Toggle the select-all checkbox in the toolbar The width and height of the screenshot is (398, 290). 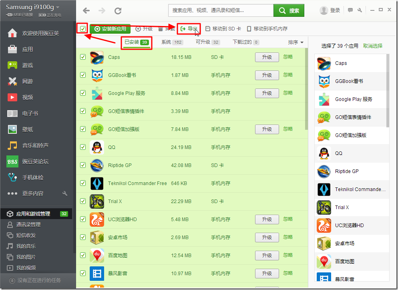[83, 29]
